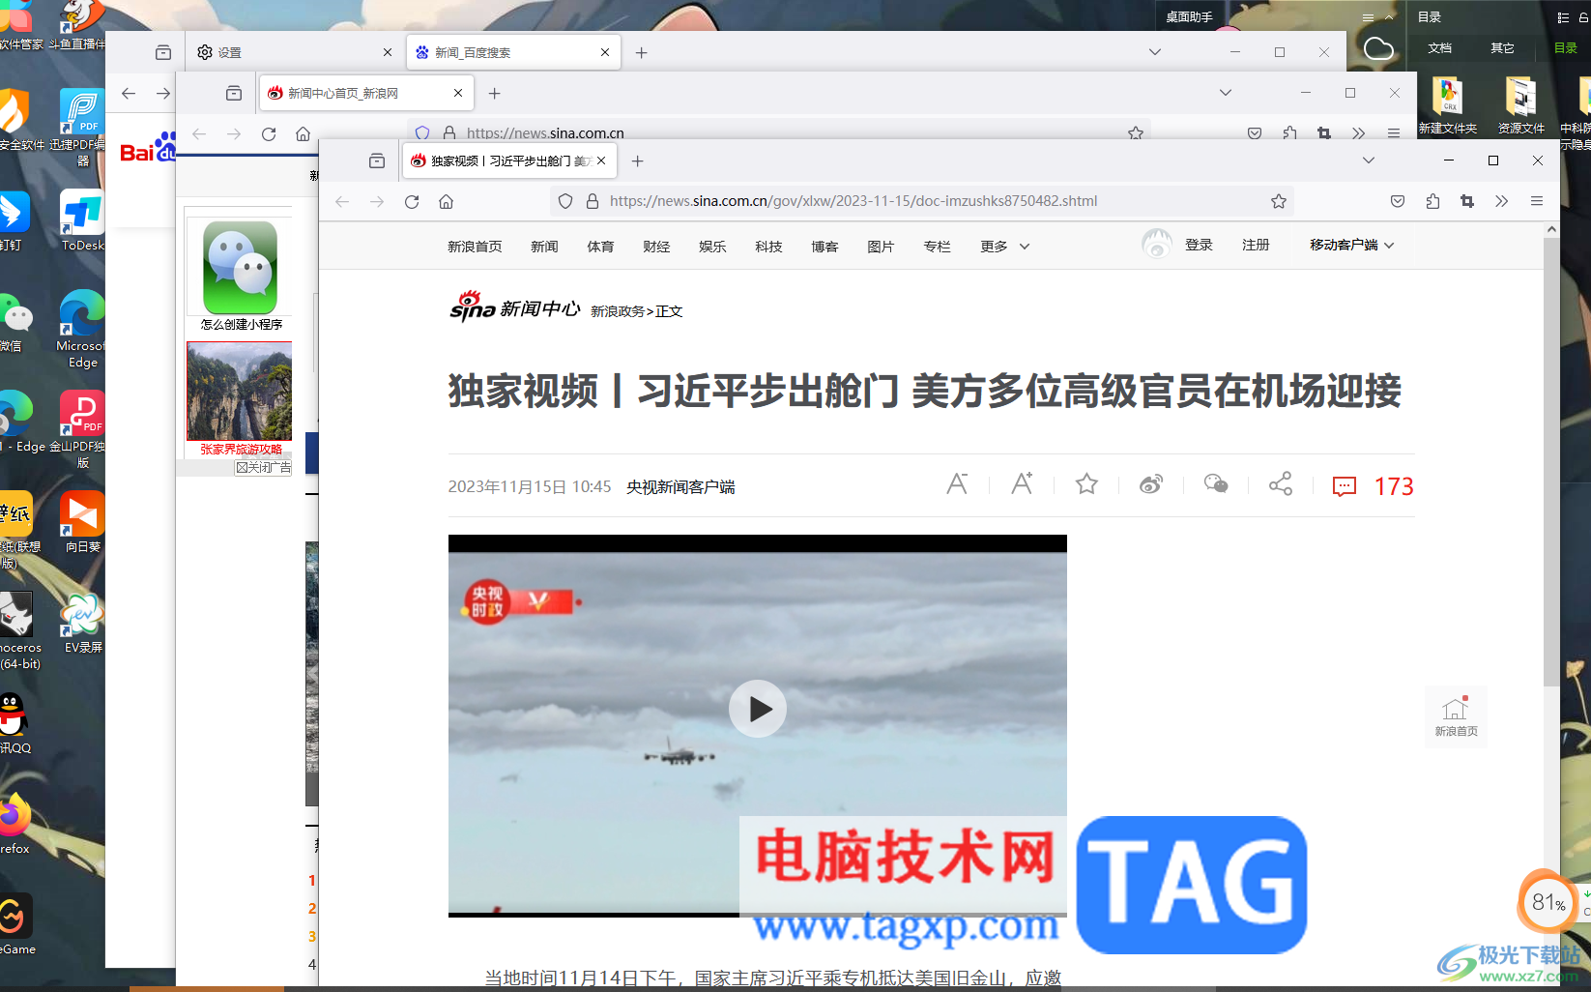
Task: List all tabs in the article window
Action: (1368, 160)
